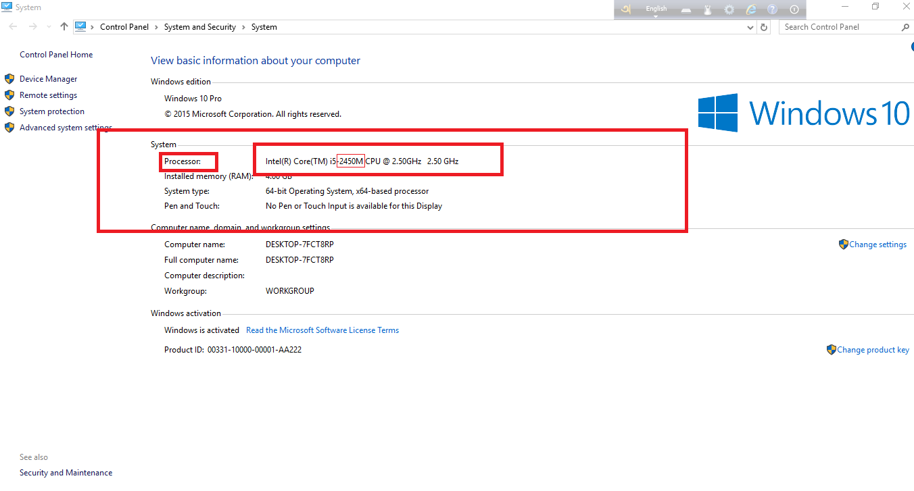The height and width of the screenshot is (491, 914).
Task: Read the Microsoft Software License Terms
Action: (322, 330)
